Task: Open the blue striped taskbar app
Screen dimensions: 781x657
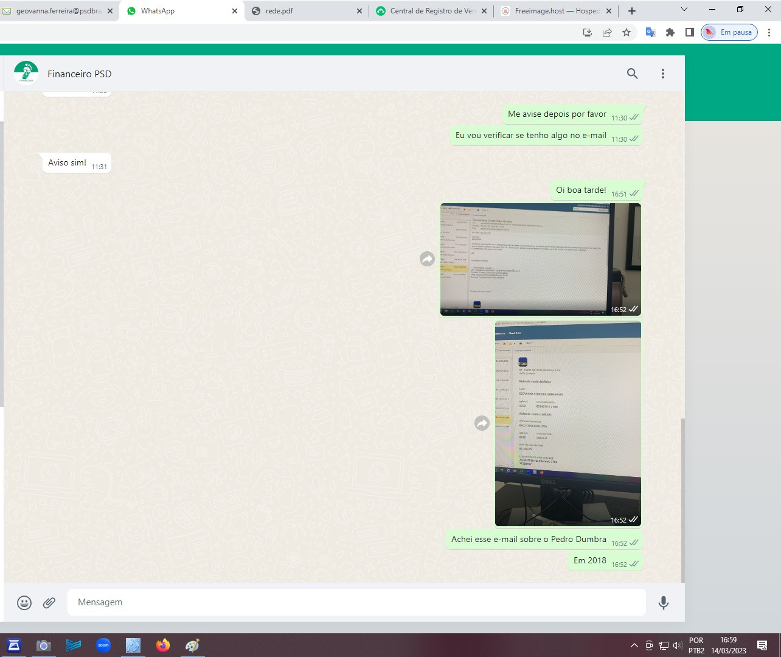Action: click(74, 645)
